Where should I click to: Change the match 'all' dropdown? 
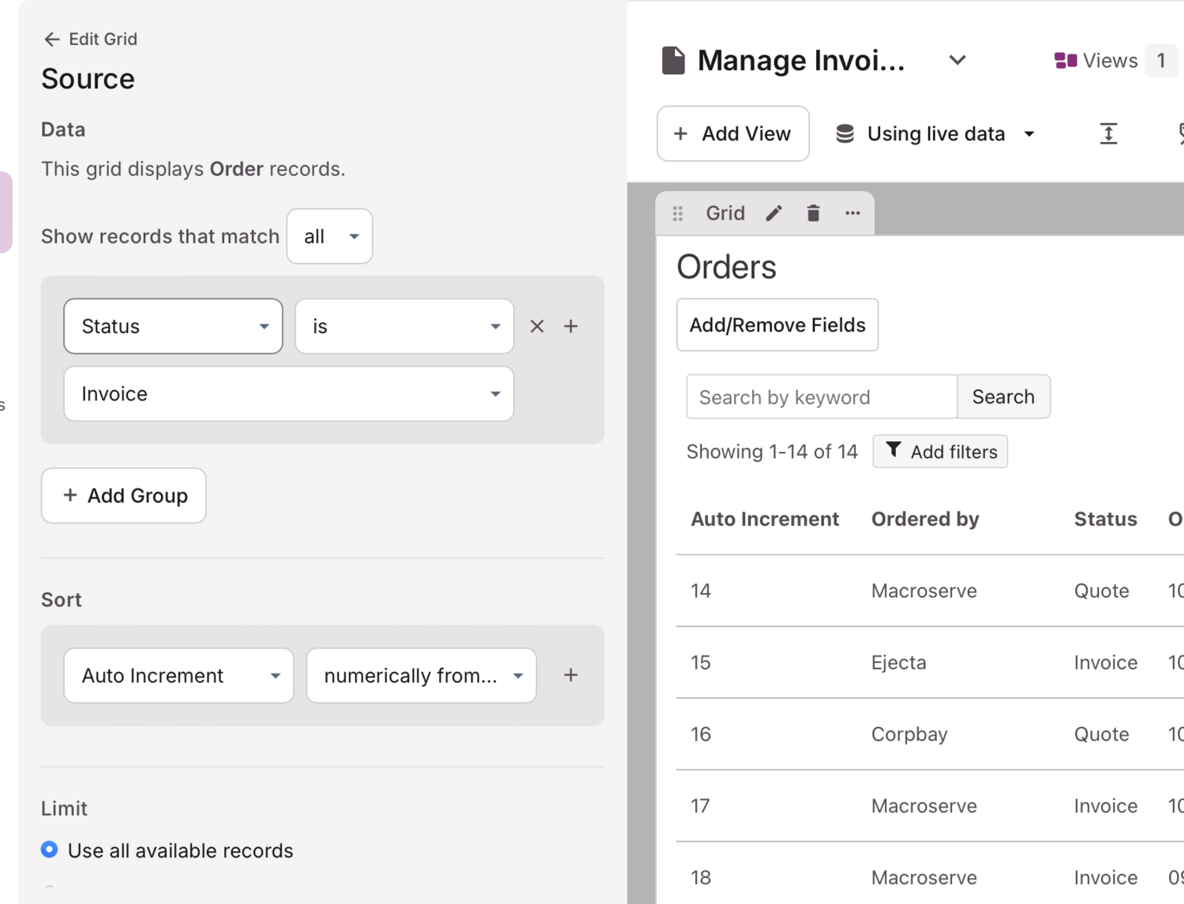(329, 236)
